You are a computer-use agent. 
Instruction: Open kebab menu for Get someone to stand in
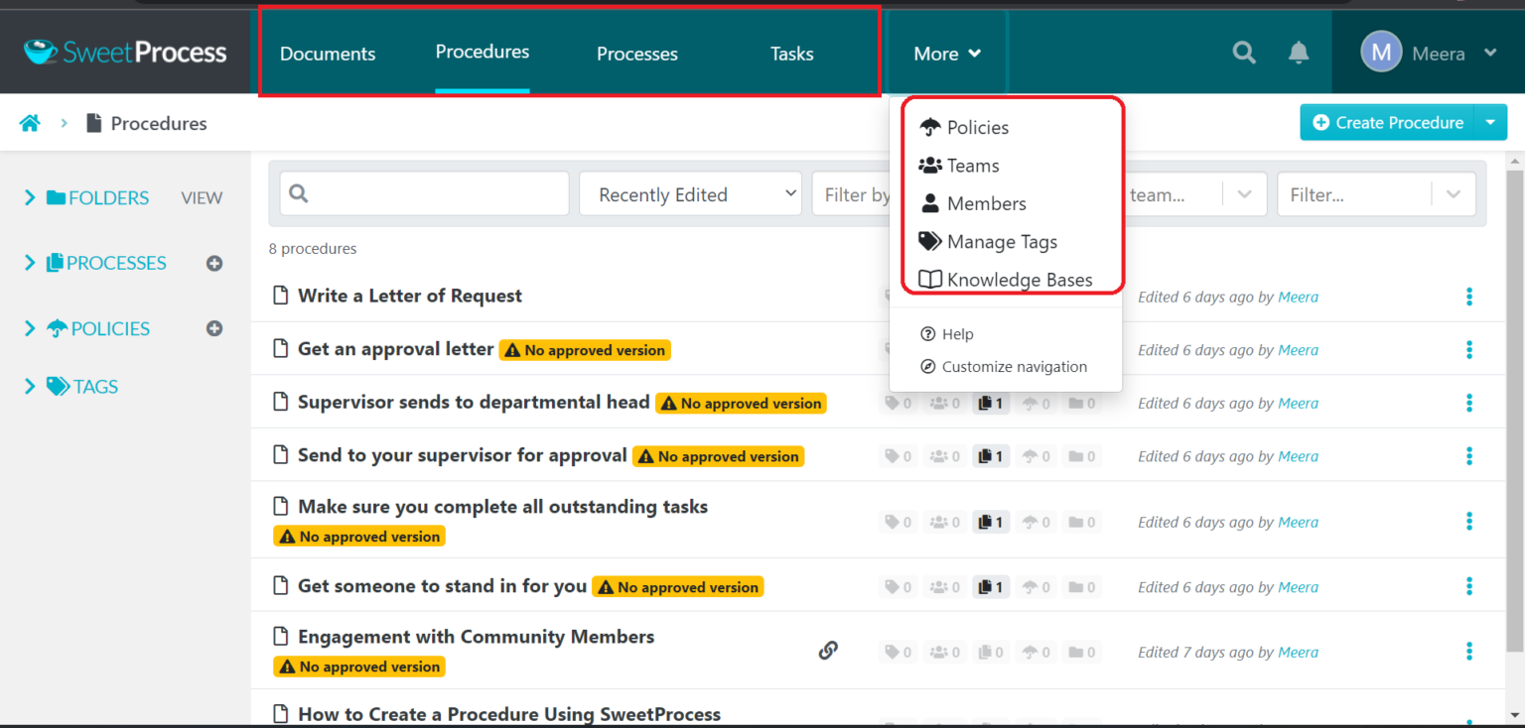click(1469, 587)
